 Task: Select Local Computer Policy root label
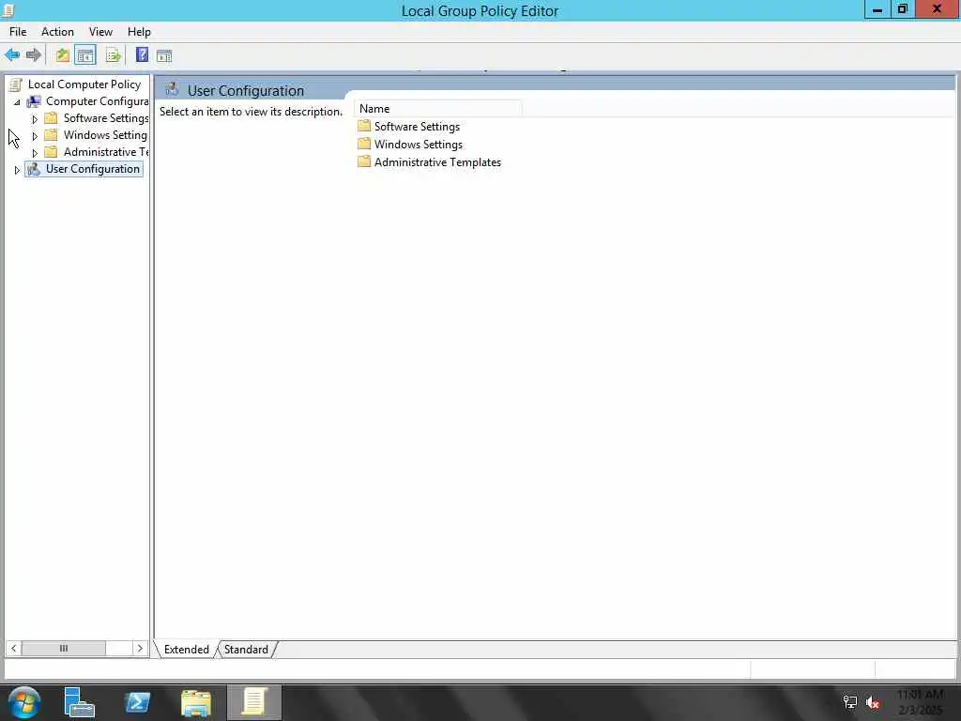click(x=84, y=84)
